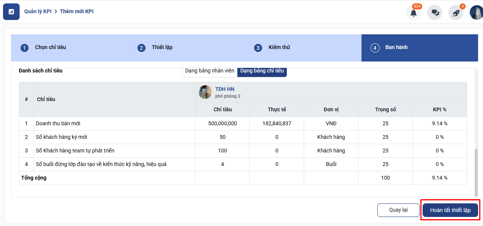The height and width of the screenshot is (226, 483).
Task: Open the user profile avatar
Action: click(476, 12)
